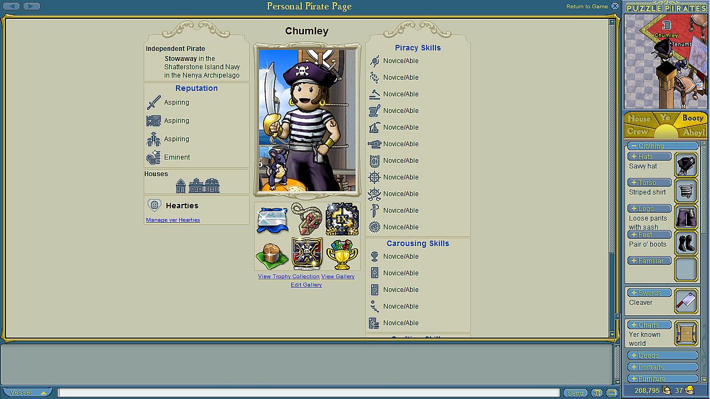Click the rope knot trophy icon
Image resolution: width=710 pixels, height=399 pixels.
pos(307,219)
